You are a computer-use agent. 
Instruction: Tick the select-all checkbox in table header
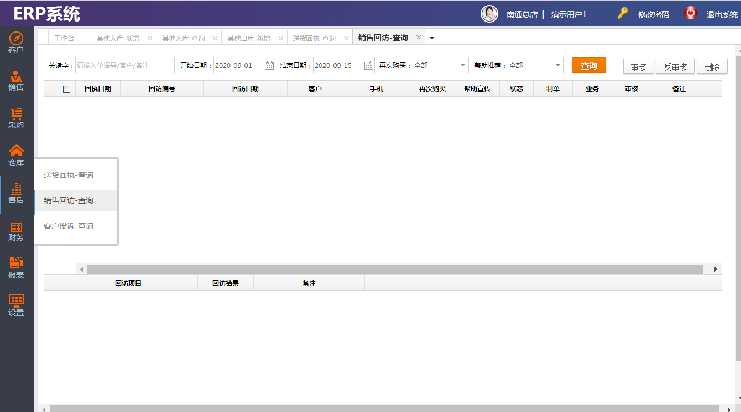(67, 89)
